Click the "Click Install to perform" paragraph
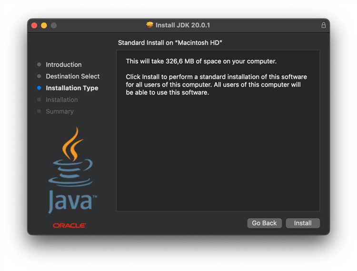357x271 pixels. click(216, 84)
